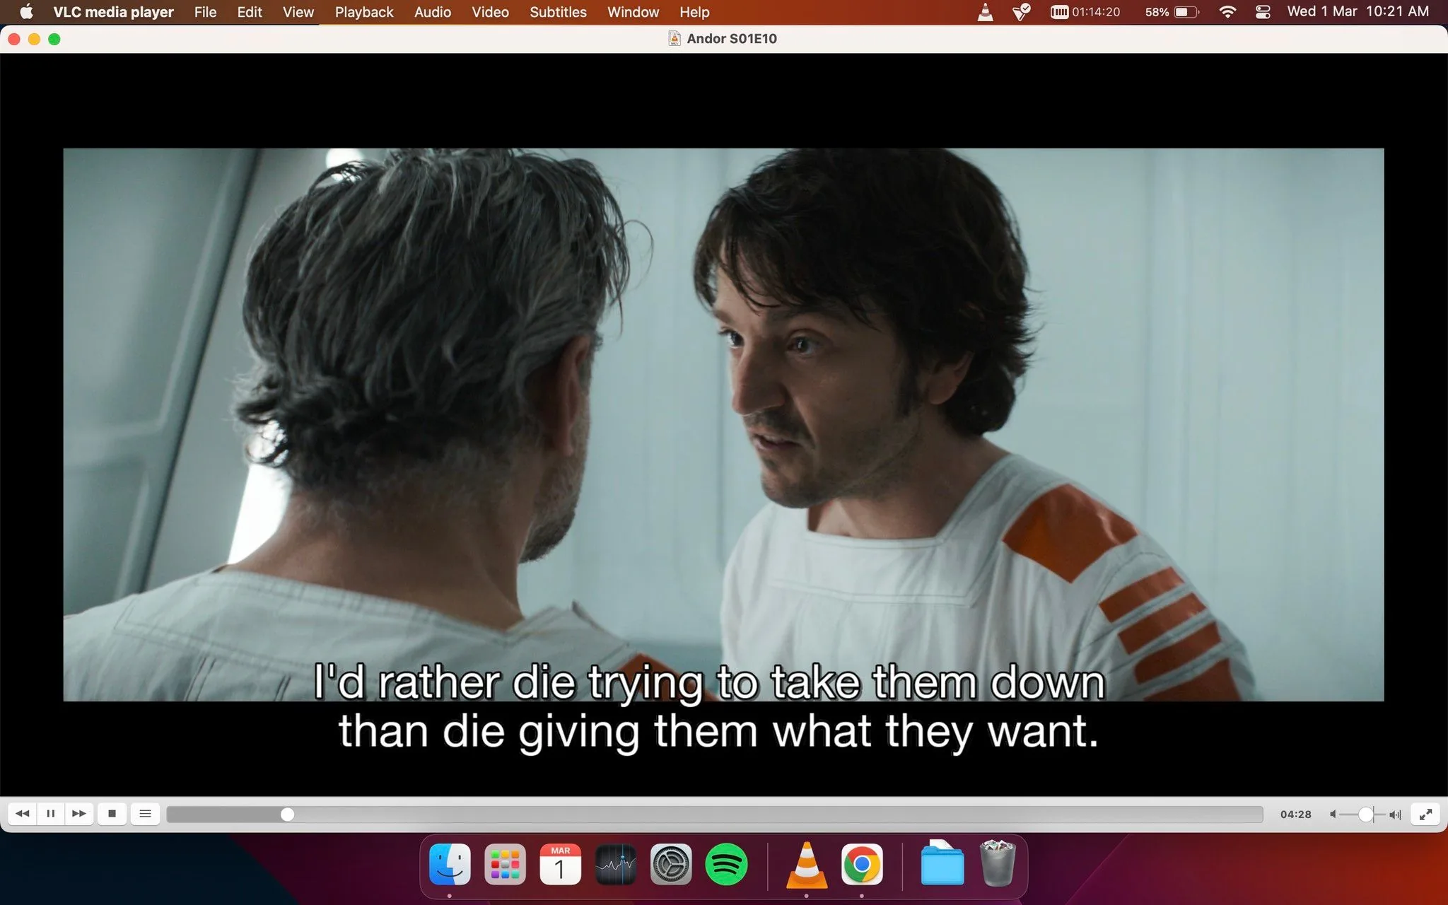Open the playlist with the list icon
The width and height of the screenshot is (1448, 905).
point(146,814)
